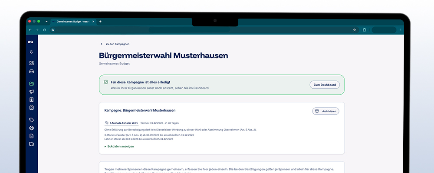Open the inbox tray icon in the sidebar
The image size is (434, 173).
[32, 71]
